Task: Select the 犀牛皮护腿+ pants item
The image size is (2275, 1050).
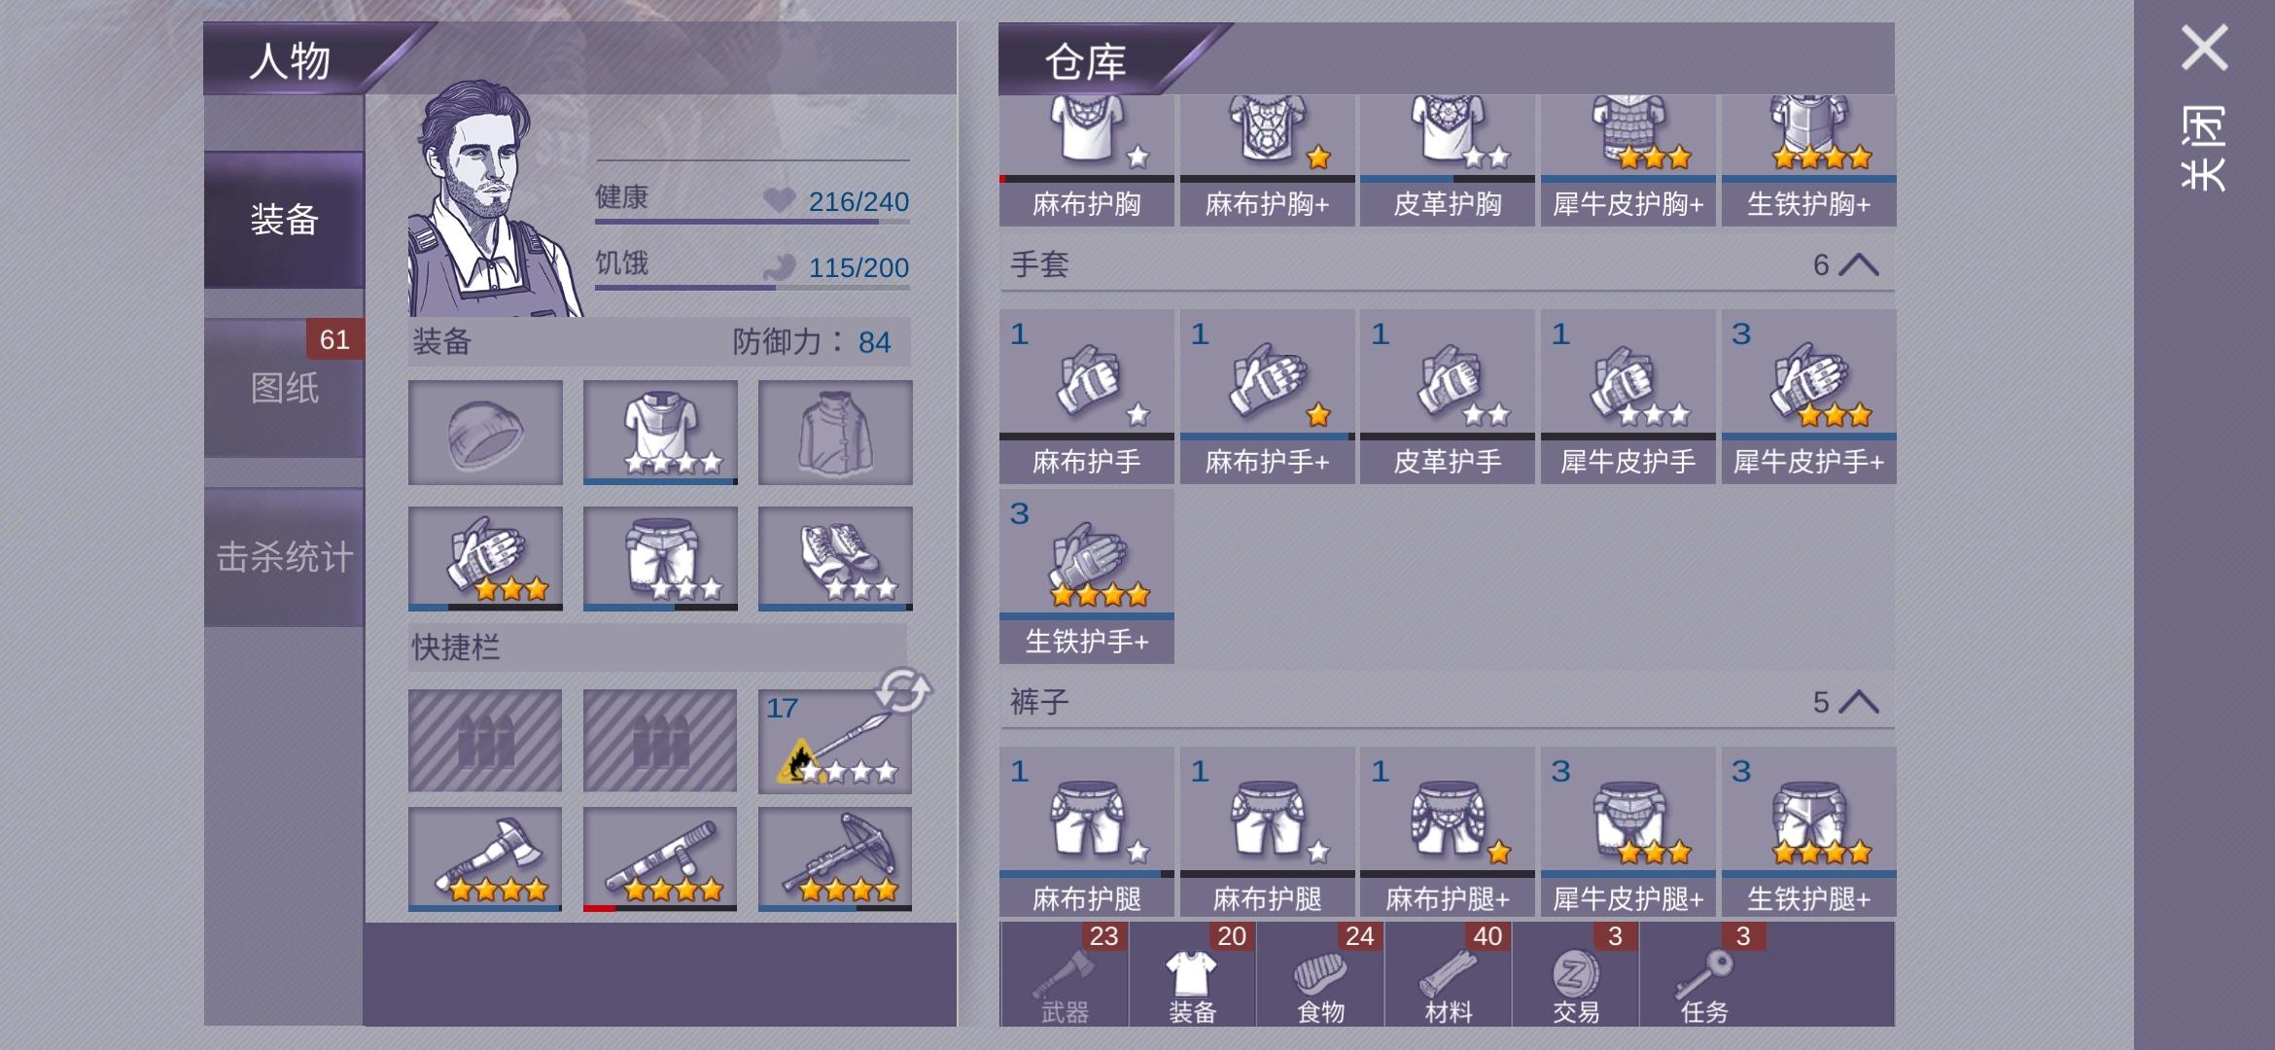Action: point(1628,832)
